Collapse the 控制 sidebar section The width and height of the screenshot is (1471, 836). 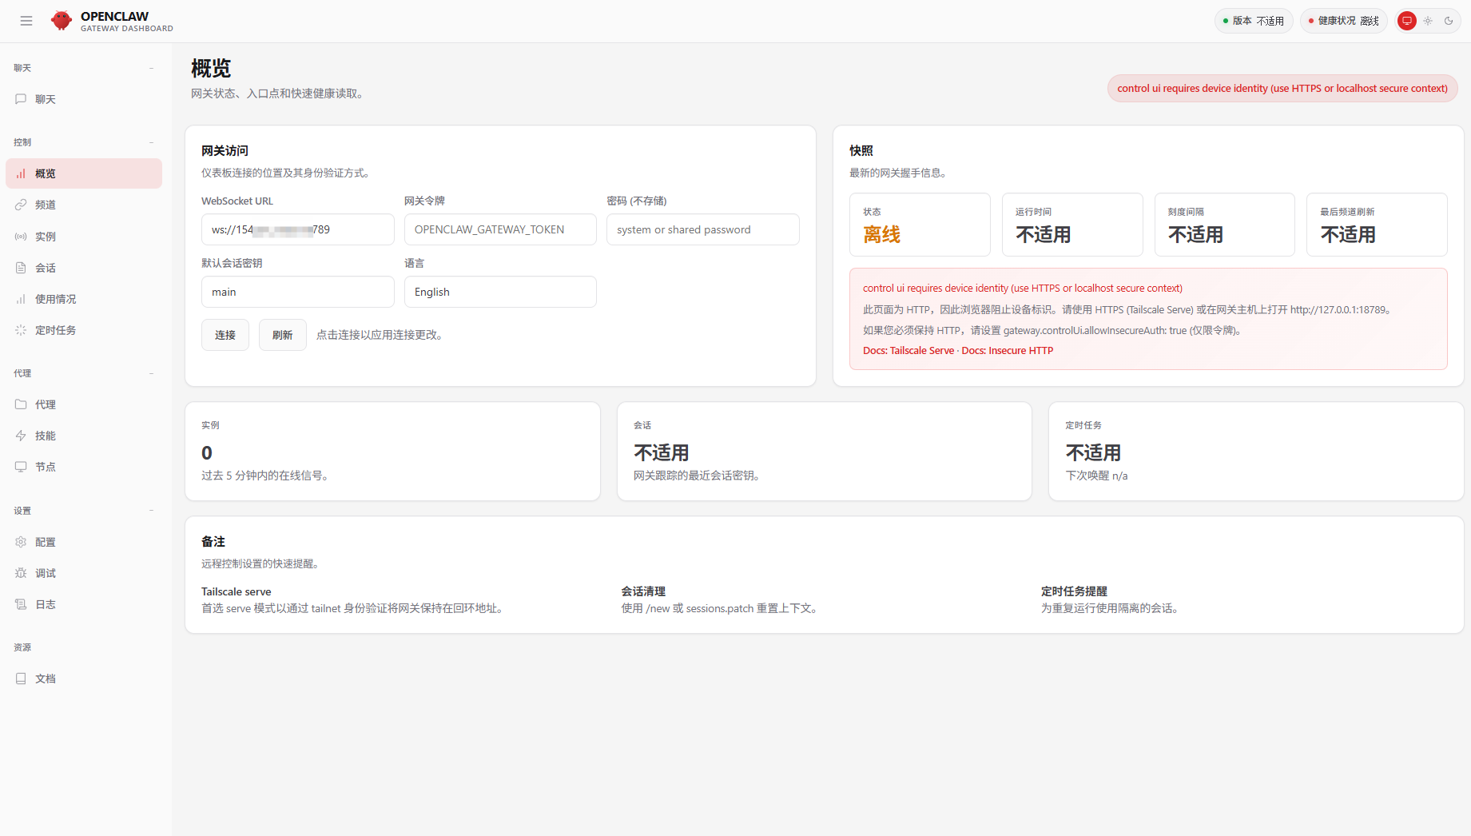pos(151,142)
